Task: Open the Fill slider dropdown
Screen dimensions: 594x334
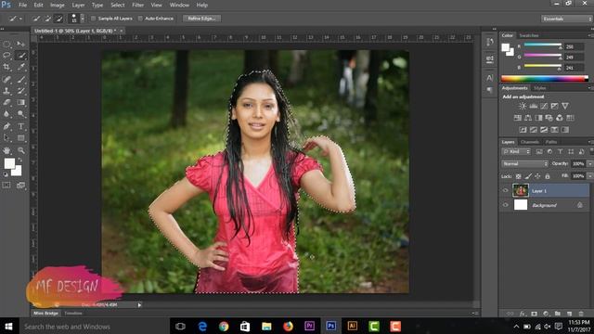Action: coord(590,176)
